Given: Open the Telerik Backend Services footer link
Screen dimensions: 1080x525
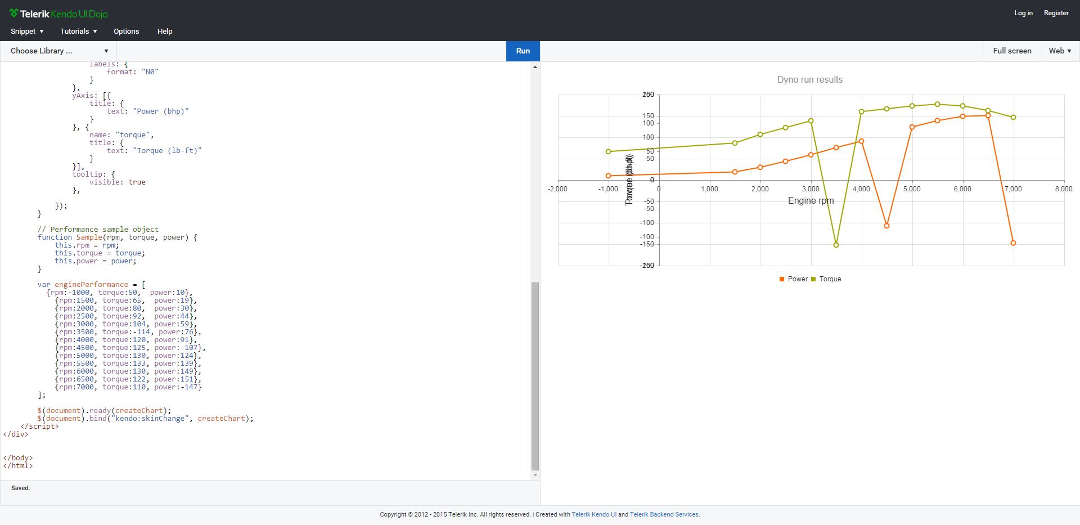Looking at the screenshot, I should point(664,514).
